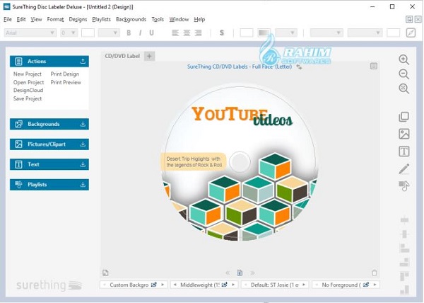
Task: Switch to the CD/DVD Label tab
Action: point(122,56)
